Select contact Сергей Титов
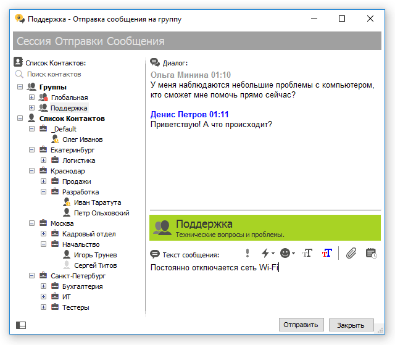The height and width of the screenshot is (345, 395). coord(96,265)
